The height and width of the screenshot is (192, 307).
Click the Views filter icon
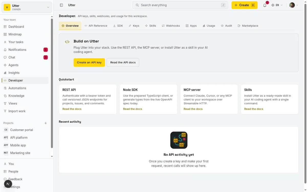click(5, 103)
